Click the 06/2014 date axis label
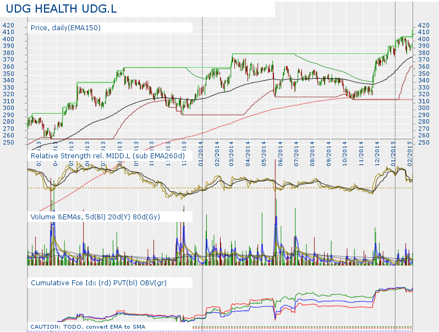Viewport: 439px width, 332px height. pos(280,154)
